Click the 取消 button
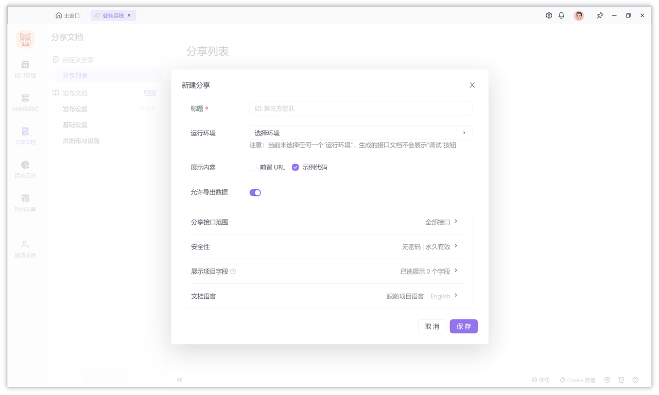Screen dimensions: 659x395 point(432,326)
